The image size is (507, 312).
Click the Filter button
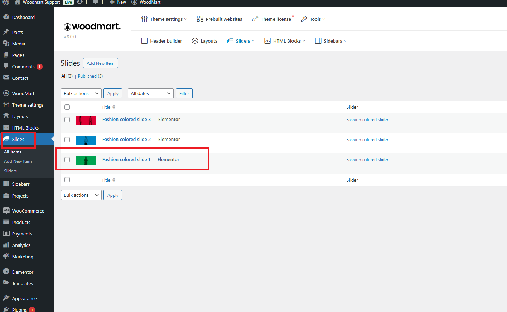point(184,93)
